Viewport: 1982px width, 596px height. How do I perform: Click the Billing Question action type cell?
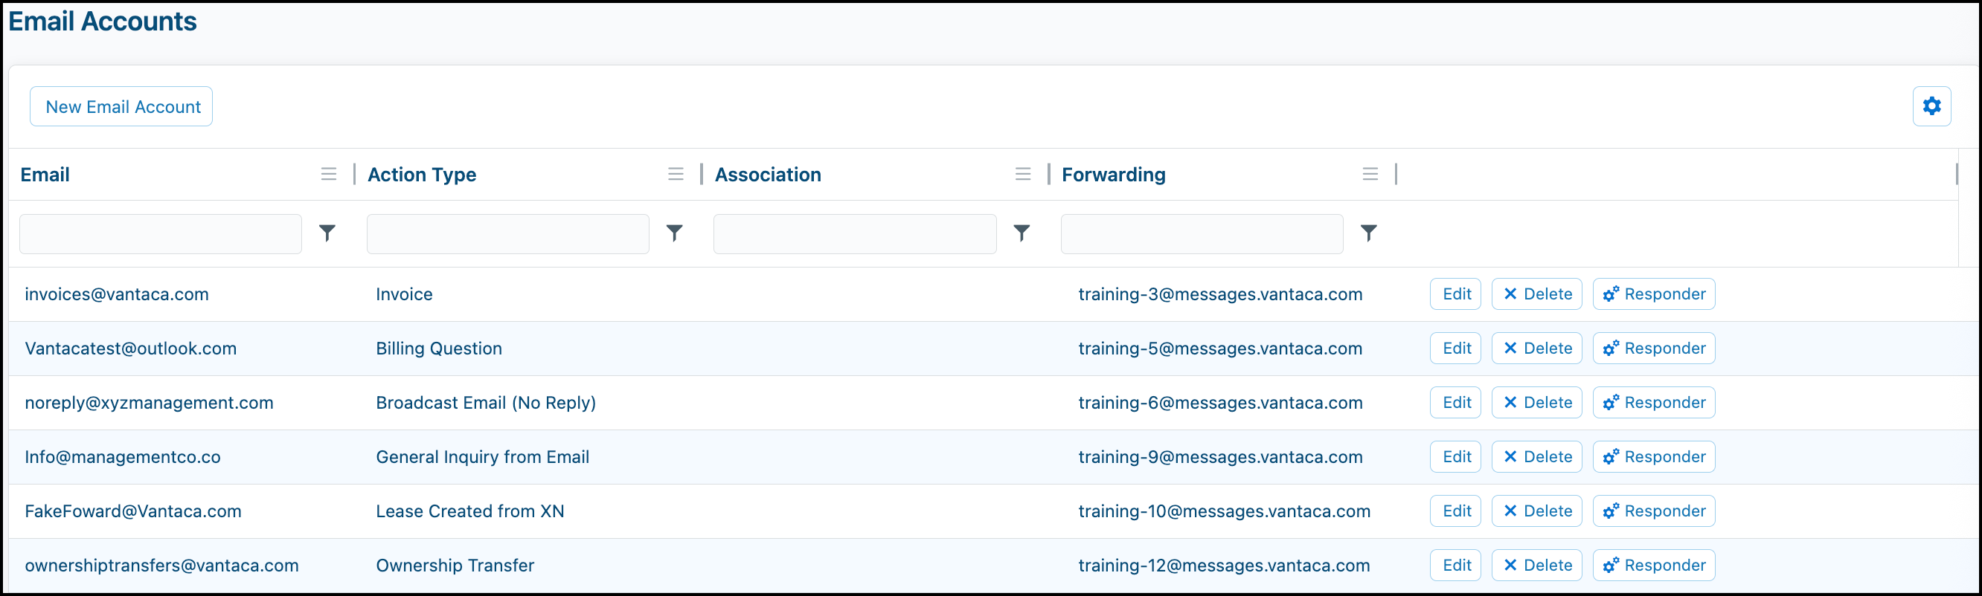(438, 349)
